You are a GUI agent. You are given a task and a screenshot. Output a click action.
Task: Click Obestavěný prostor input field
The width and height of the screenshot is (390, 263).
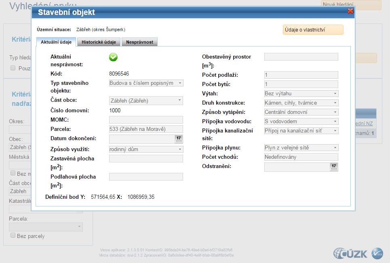(x=301, y=57)
